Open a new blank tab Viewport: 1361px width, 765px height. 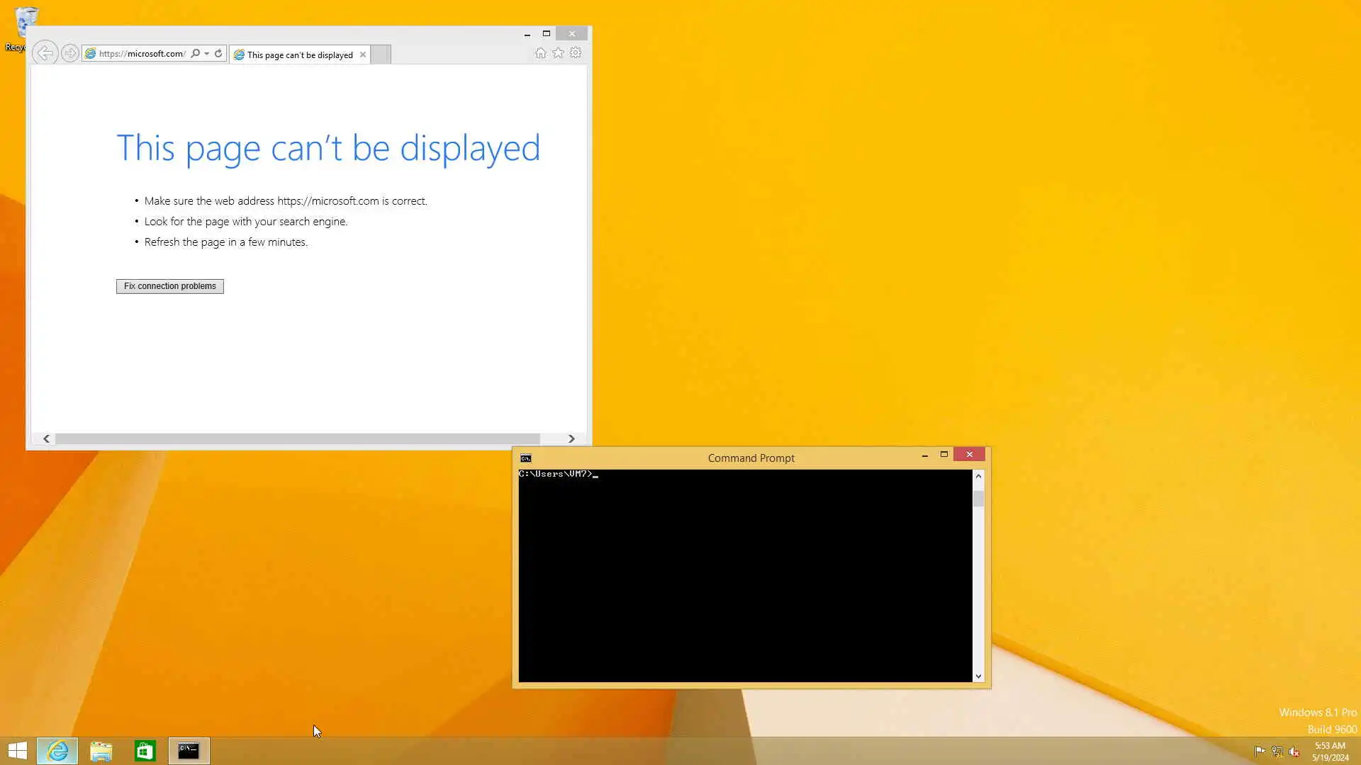(381, 55)
